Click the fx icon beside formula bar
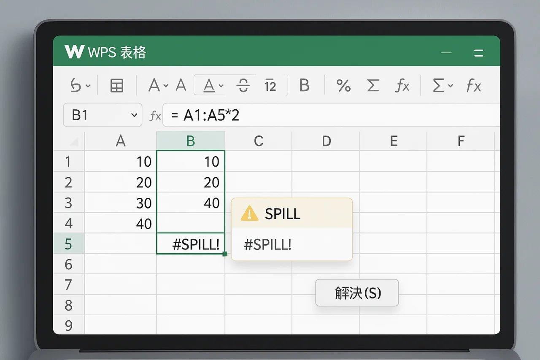540x360 pixels. (155, 116)
